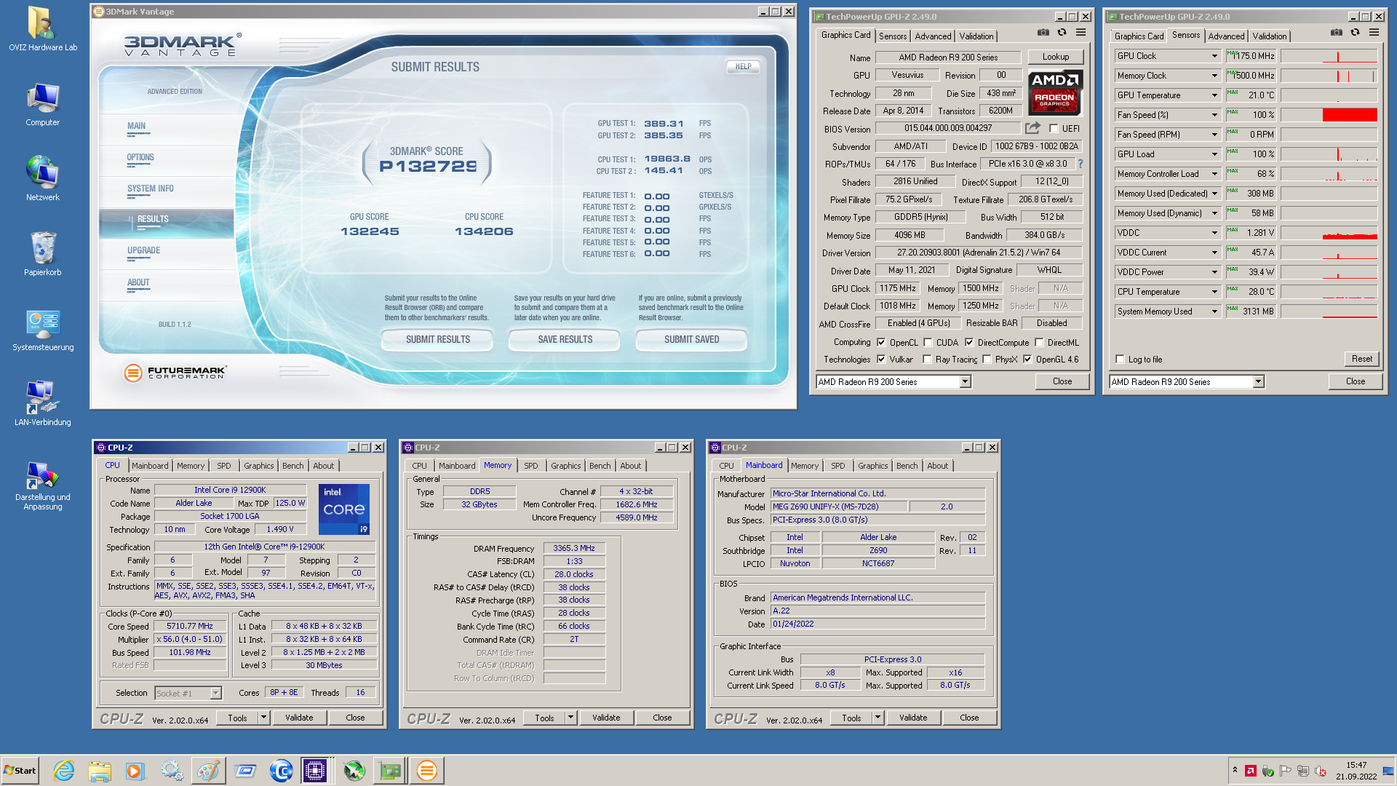Switch to Advanced tab in first GPU-Z window

[x=933, y=36]
